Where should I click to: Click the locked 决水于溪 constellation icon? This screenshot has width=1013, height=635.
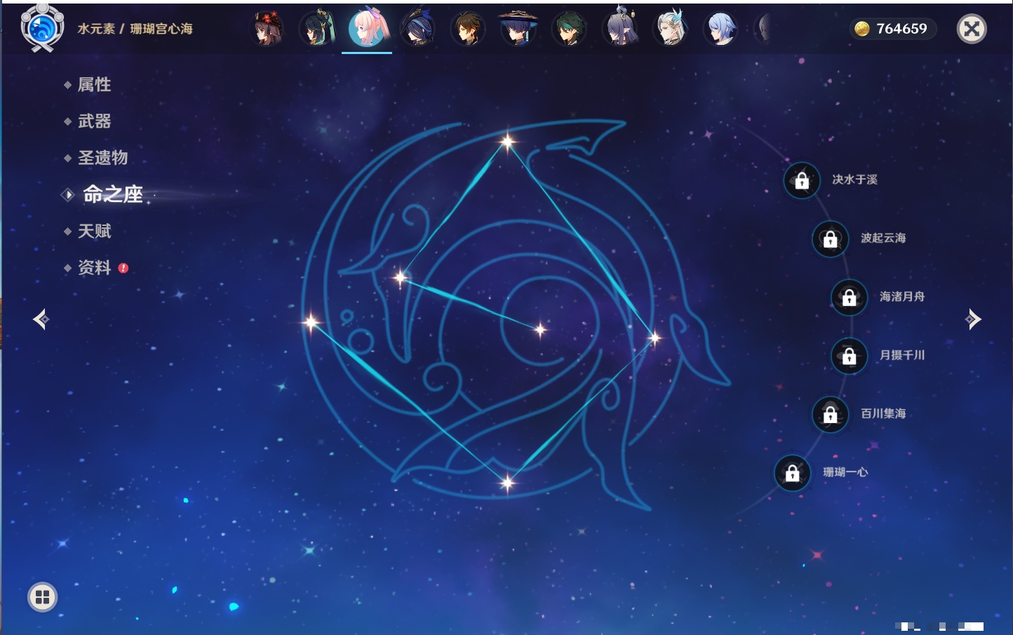(x=802, y=180)
